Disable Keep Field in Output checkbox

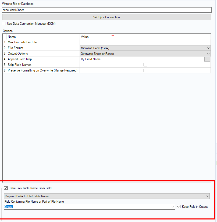(179, 207)
